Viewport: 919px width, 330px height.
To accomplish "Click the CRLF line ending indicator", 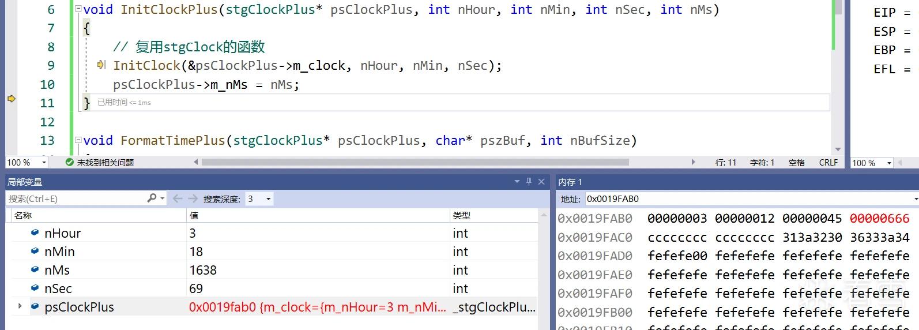I will (x=828, y=163).
